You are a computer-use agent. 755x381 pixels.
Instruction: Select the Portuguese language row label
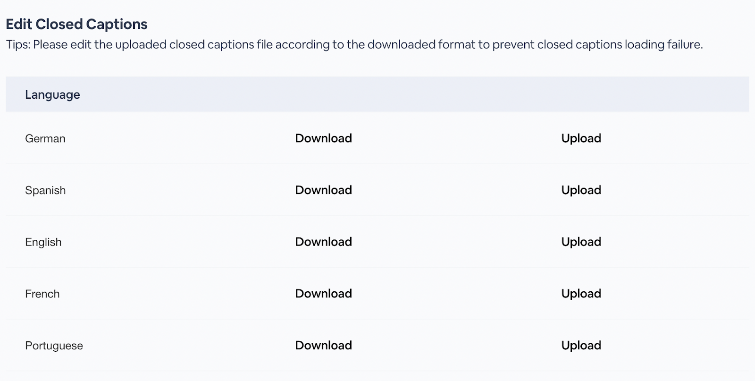[x=54, y=346]
